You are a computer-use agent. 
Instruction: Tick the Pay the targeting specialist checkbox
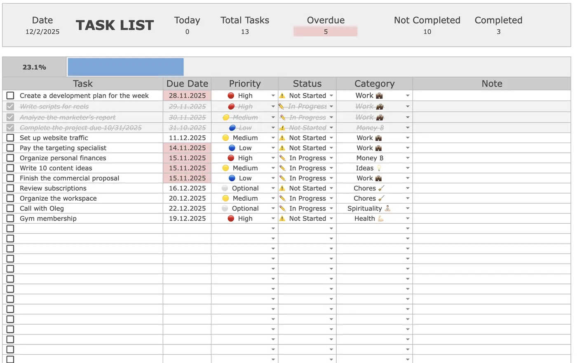click(x=10, y=148)
